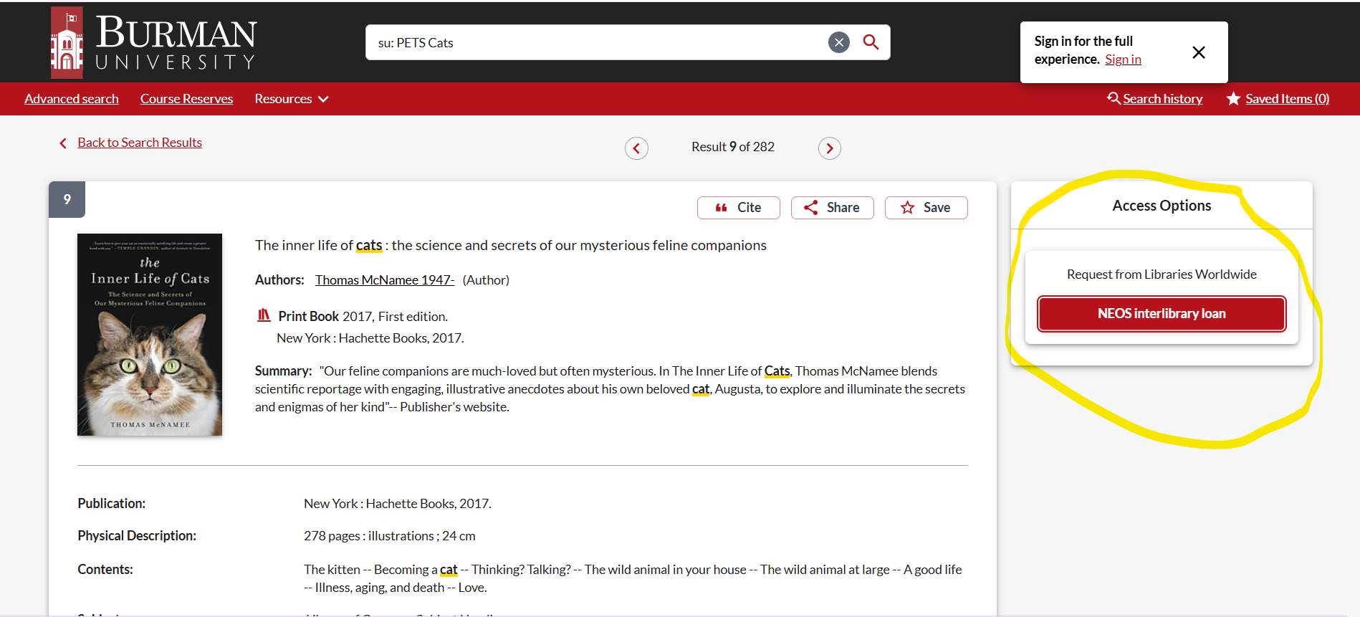Request via NEOS interlibrary loan button
Screen dimensions: 1360x617
point(1161,314)
